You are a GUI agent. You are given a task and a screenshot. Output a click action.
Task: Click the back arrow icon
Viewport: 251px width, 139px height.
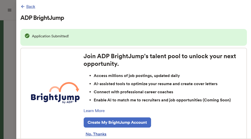[x=23, y=7]
